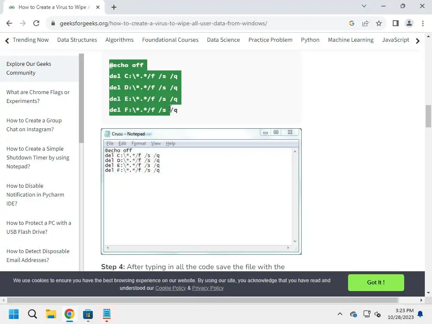This screenshot has width=432, height=324.
Task: View site info lock icon
Action: [x=53, y=24]
